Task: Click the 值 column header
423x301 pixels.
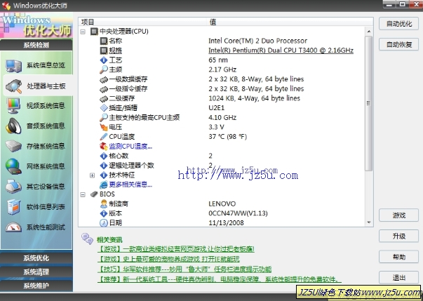Action: 290,22
